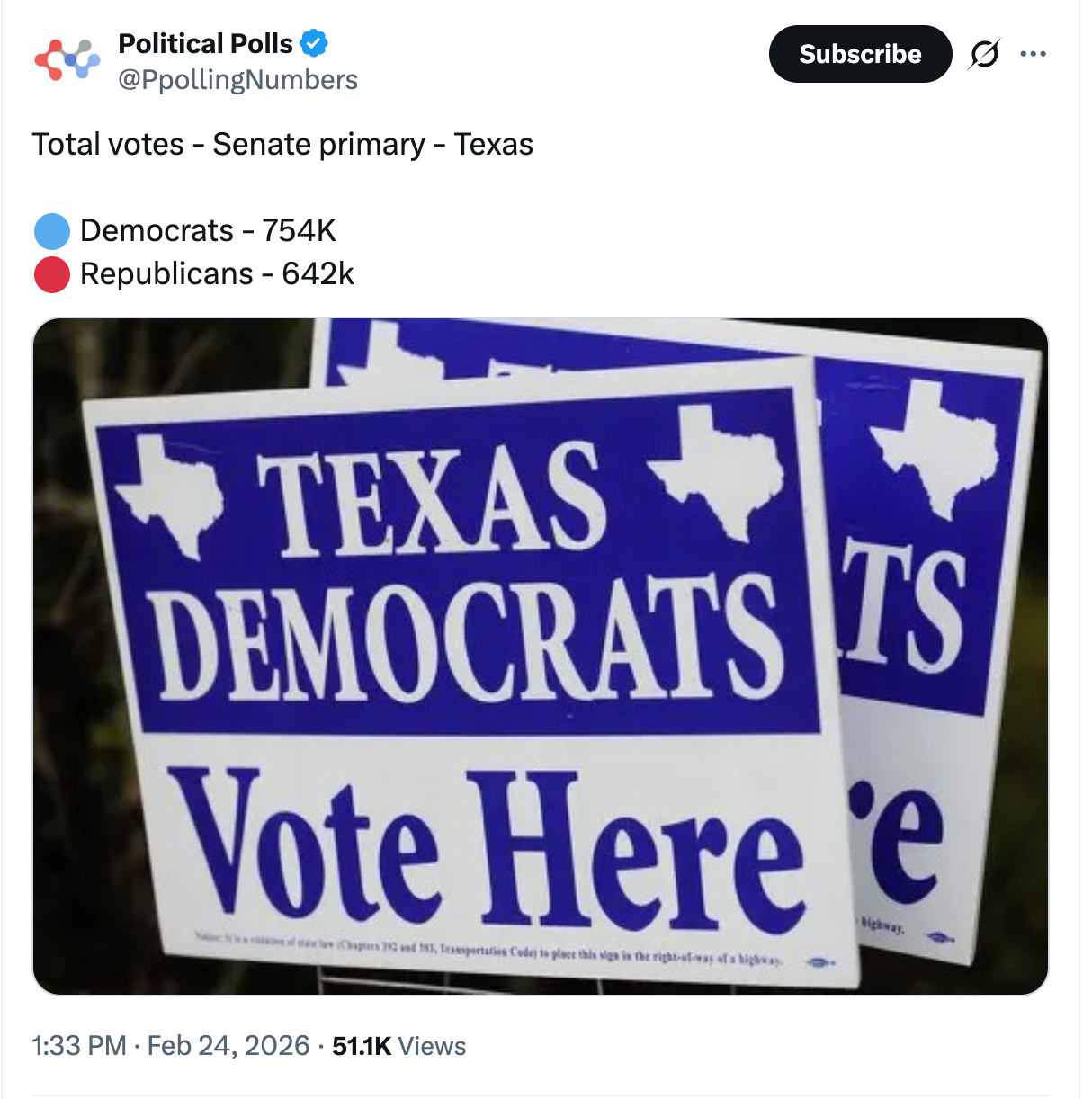
Task: Click the Republicans - 642k text
Action: coord(217,274)
